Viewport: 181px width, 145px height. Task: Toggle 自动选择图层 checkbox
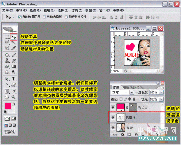point(20,17)
